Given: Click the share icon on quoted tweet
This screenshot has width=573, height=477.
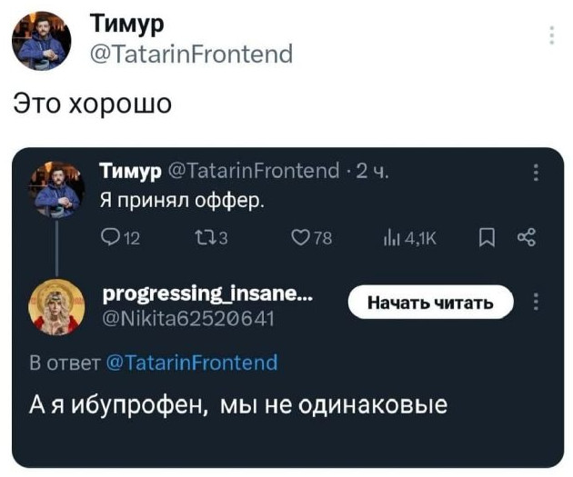Looking at the screenshot, I should pyautogui.click(x=525, y=238).
